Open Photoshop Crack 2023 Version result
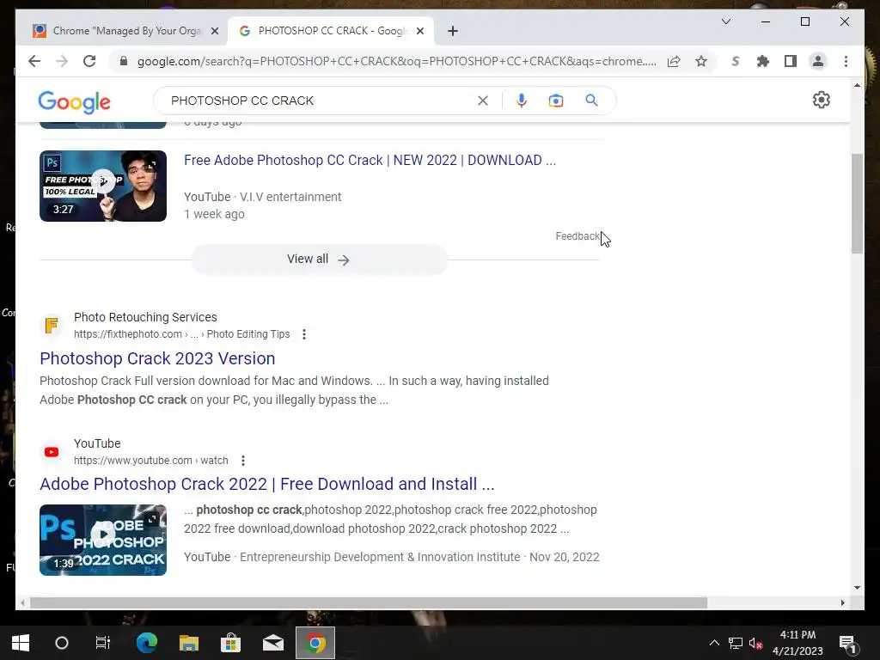Viewport: 880px width, 660px height. pyautogui.click(x=157, y=358)
